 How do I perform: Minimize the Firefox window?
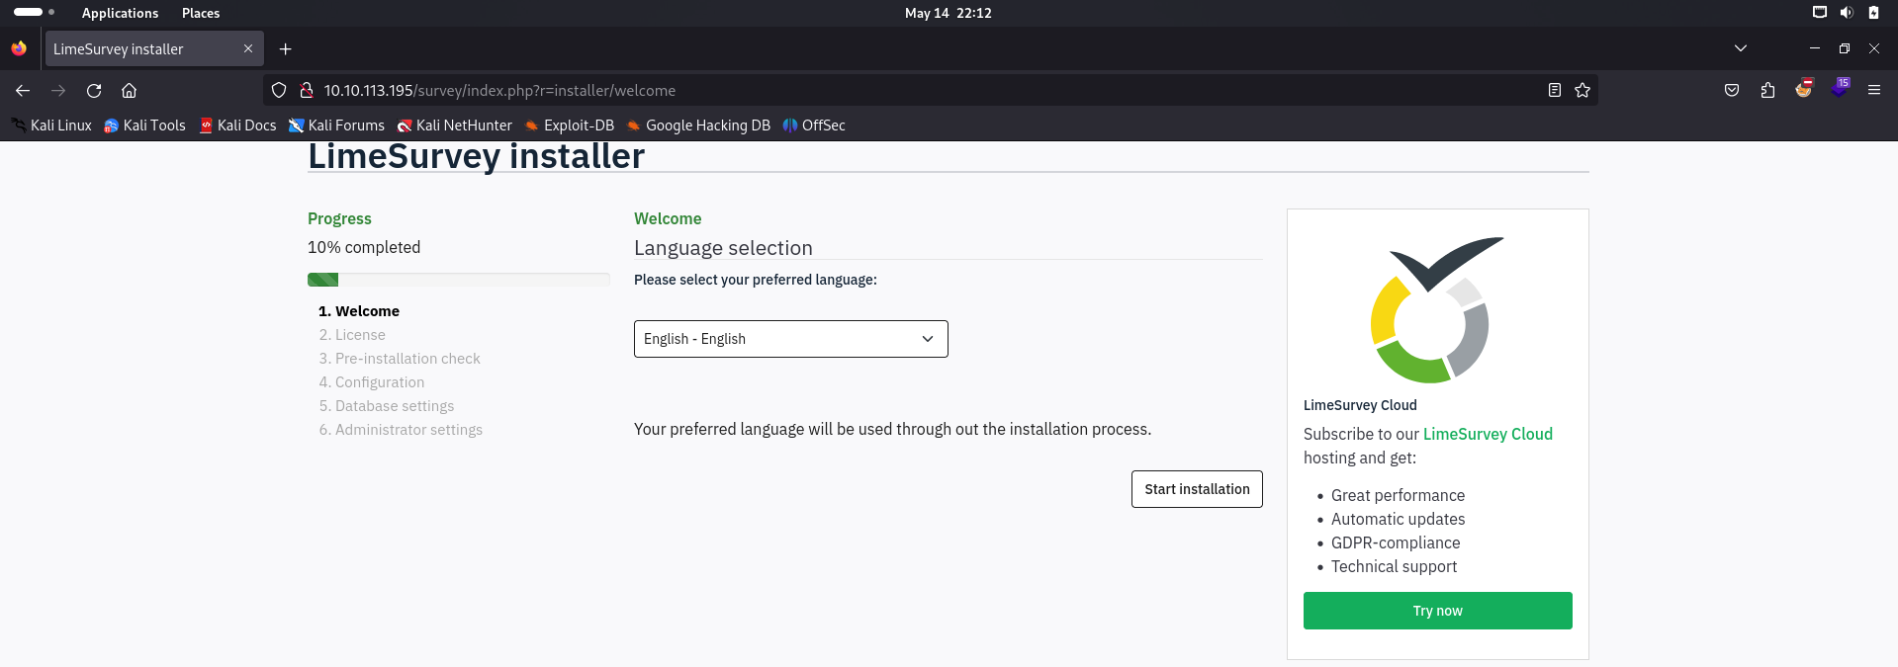point(1814,48)
